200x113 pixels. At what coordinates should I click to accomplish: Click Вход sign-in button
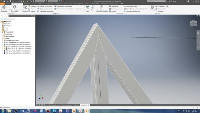tap(174, 1)
